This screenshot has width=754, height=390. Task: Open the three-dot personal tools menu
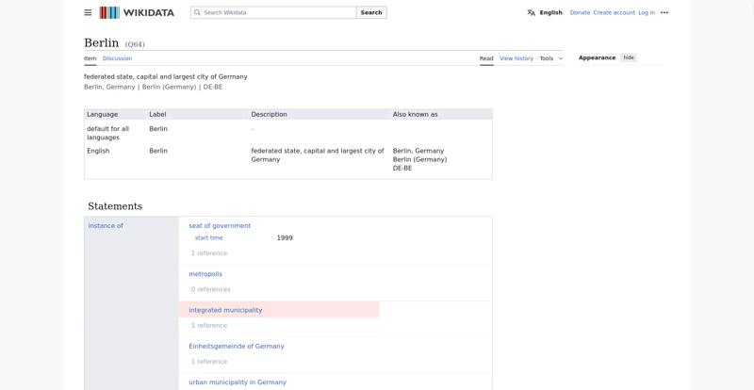664,12
